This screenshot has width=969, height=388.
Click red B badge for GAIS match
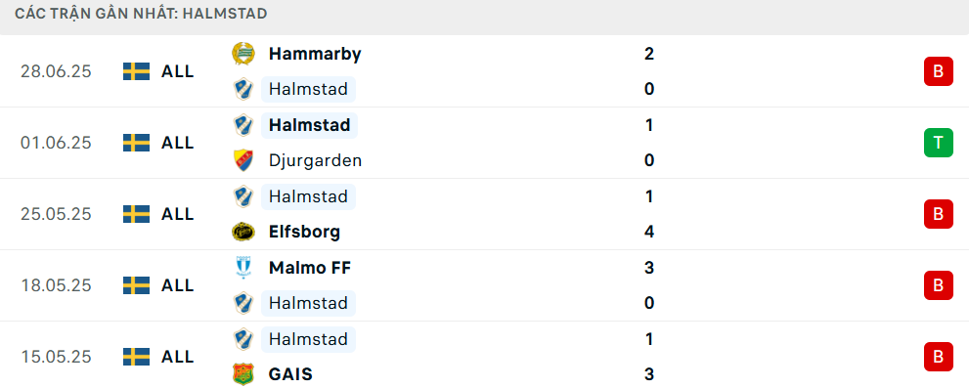[x=938, y=357]
